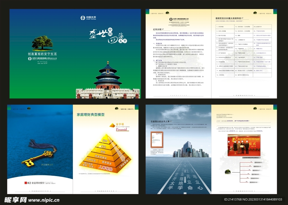Click the tree icon above the disease table
The image size is (288, 205).
coord(255,13)
